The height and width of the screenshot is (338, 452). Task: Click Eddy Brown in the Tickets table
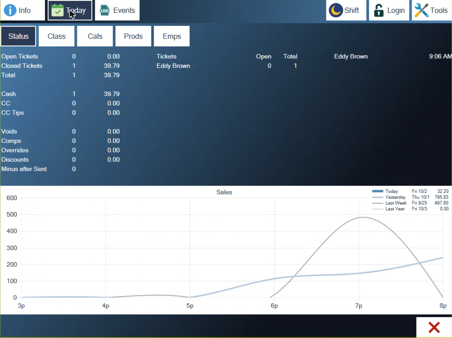(173, 66)
